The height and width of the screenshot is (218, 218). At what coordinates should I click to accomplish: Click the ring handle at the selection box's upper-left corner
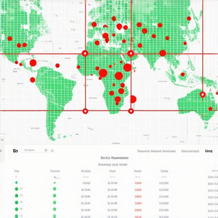85,54
